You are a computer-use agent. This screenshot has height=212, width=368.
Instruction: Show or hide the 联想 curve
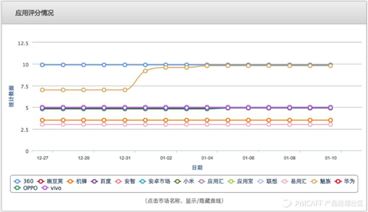[x=269, y=181]
